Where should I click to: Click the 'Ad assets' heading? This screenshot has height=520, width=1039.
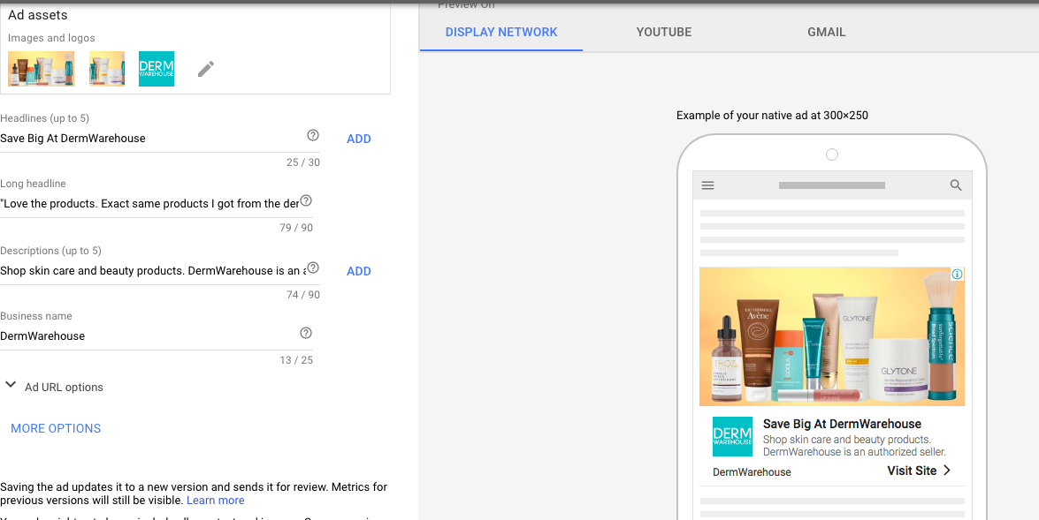[x=38, y=14]
